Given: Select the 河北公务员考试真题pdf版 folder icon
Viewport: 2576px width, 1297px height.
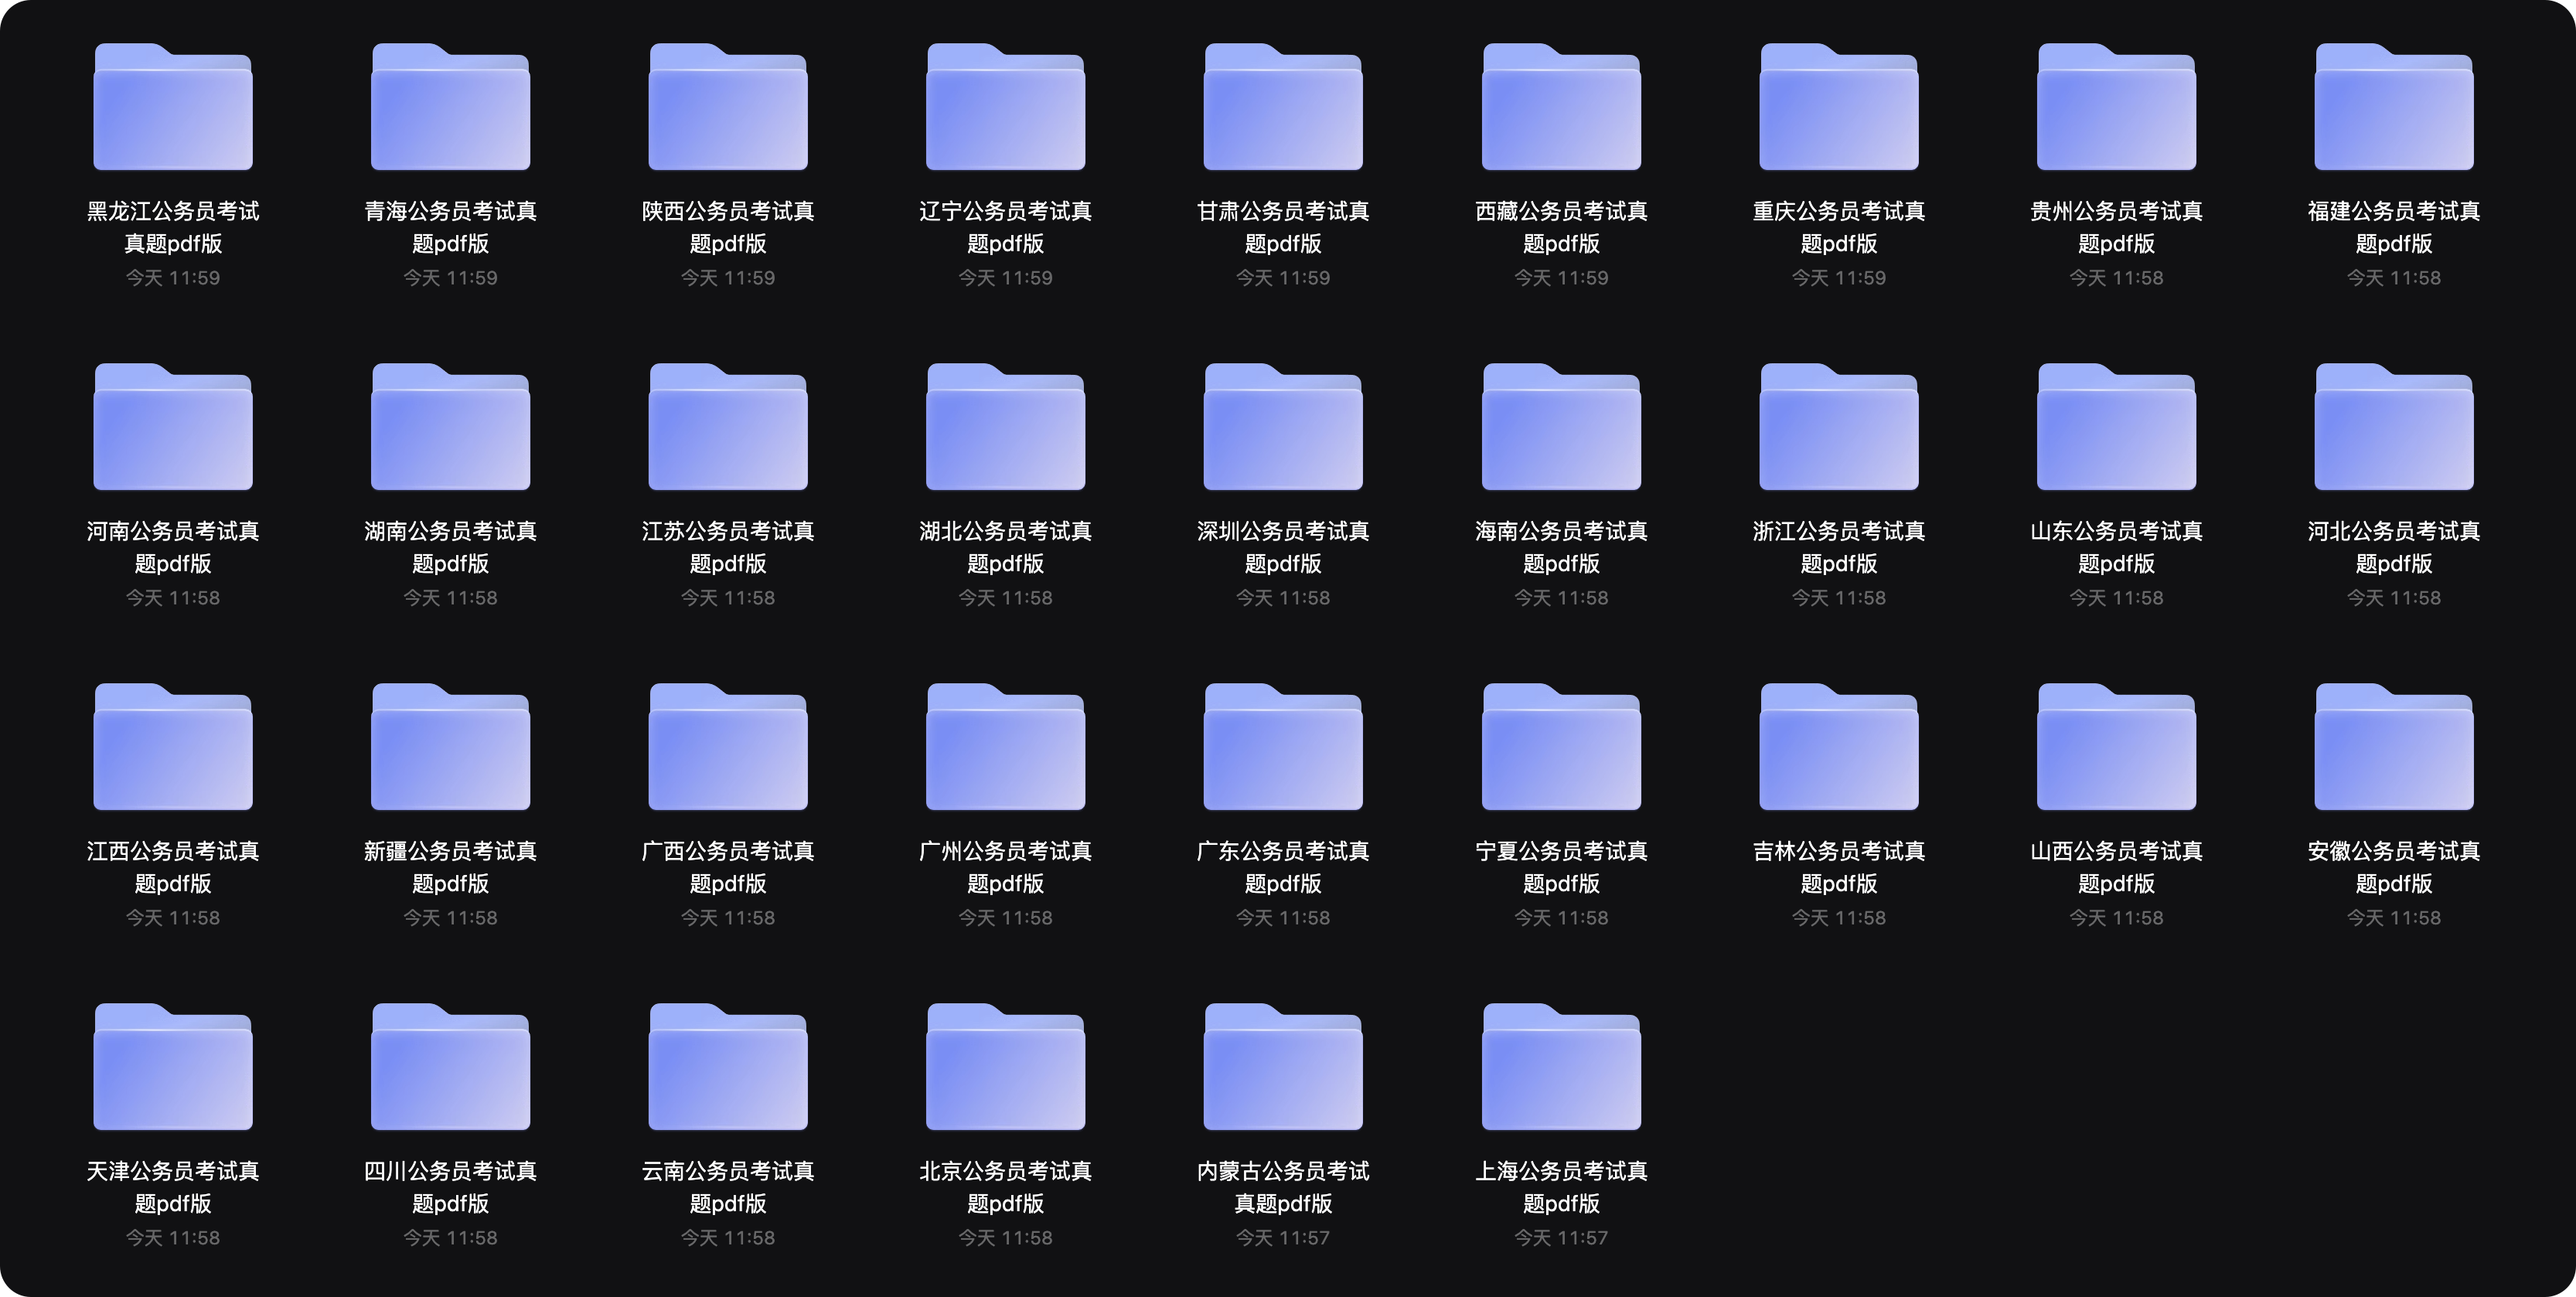Looking at the screenshot, I should (2394, 427).
